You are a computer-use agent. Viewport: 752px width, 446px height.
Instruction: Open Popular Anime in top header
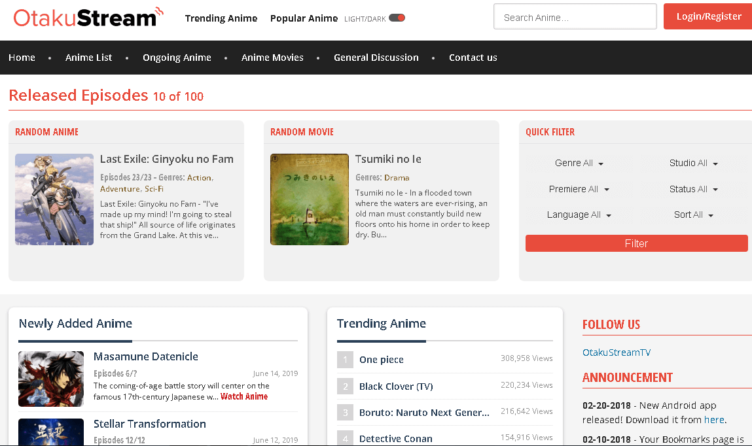(x=304, y=18)
